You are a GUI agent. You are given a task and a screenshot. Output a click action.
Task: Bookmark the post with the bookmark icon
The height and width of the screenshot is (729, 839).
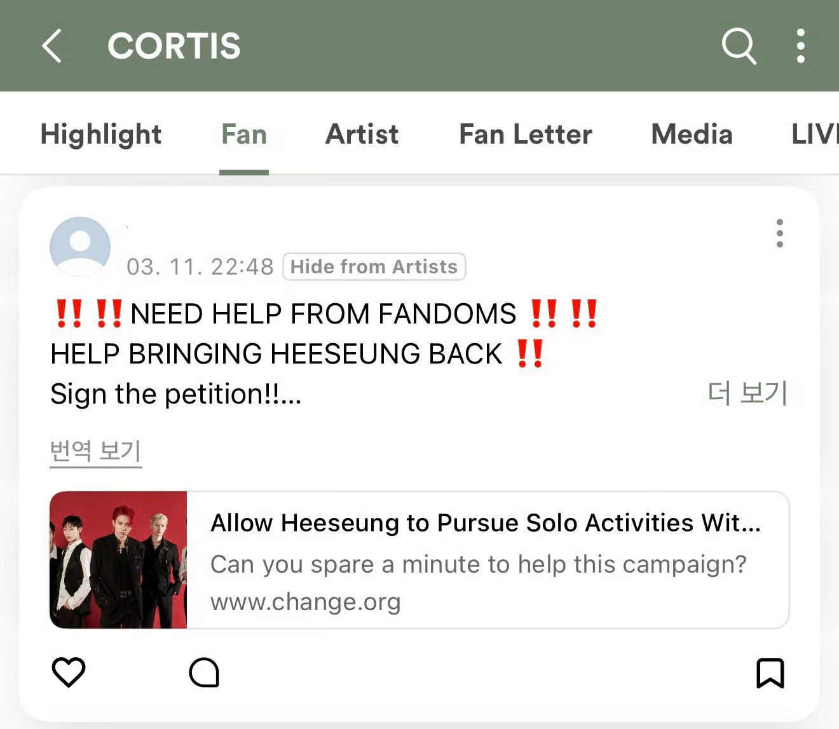770,672
